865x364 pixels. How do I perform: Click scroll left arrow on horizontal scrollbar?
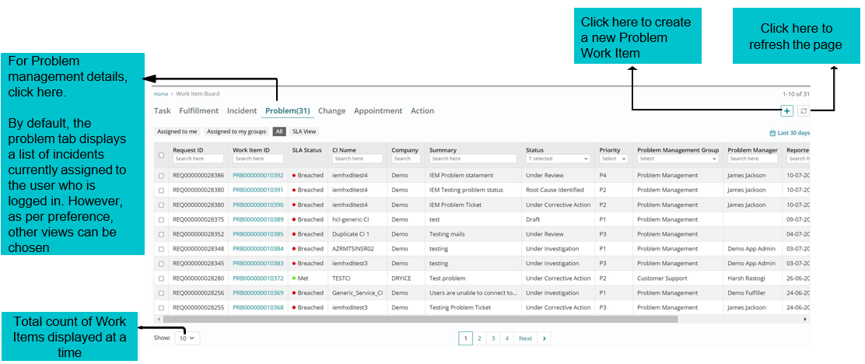point(159,319)
